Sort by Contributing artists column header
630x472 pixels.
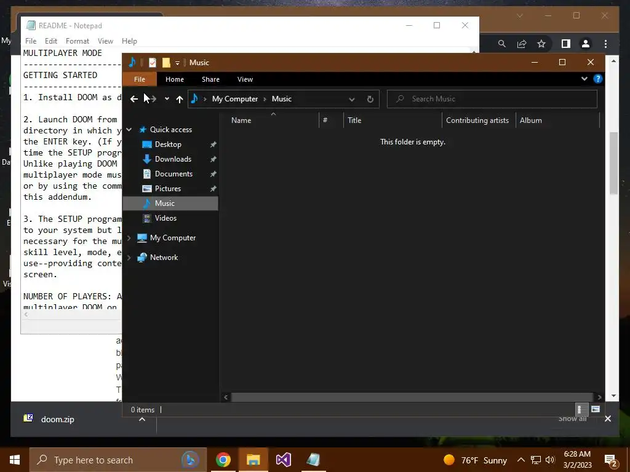tap(477, 120)
